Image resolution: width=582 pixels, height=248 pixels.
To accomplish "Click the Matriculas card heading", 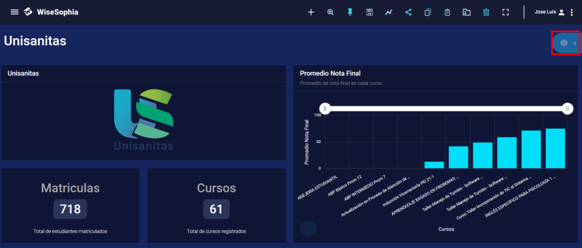I will click(70, 188).
